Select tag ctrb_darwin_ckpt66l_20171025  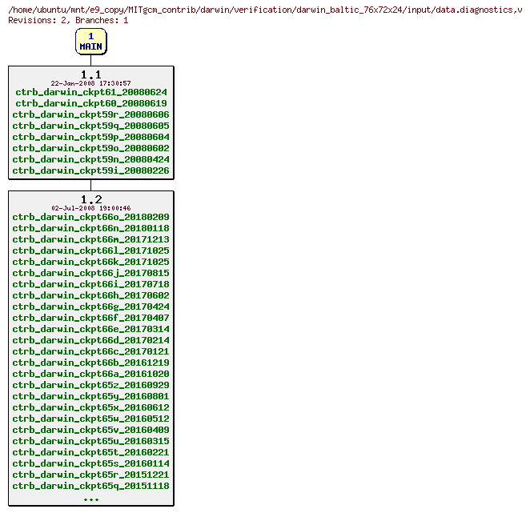(91, 250)
